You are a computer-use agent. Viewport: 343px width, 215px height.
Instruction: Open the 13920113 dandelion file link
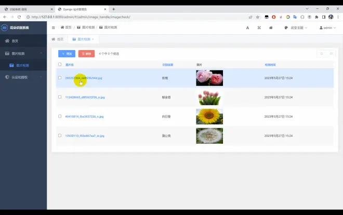[x=85, y=135]
